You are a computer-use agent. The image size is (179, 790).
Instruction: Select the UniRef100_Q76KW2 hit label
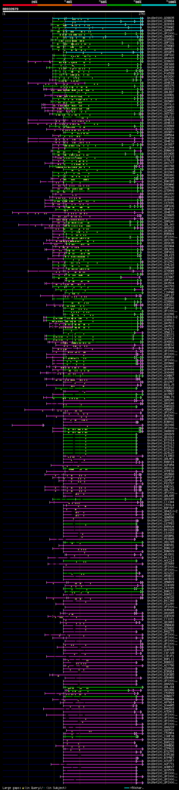coord(161,27)
